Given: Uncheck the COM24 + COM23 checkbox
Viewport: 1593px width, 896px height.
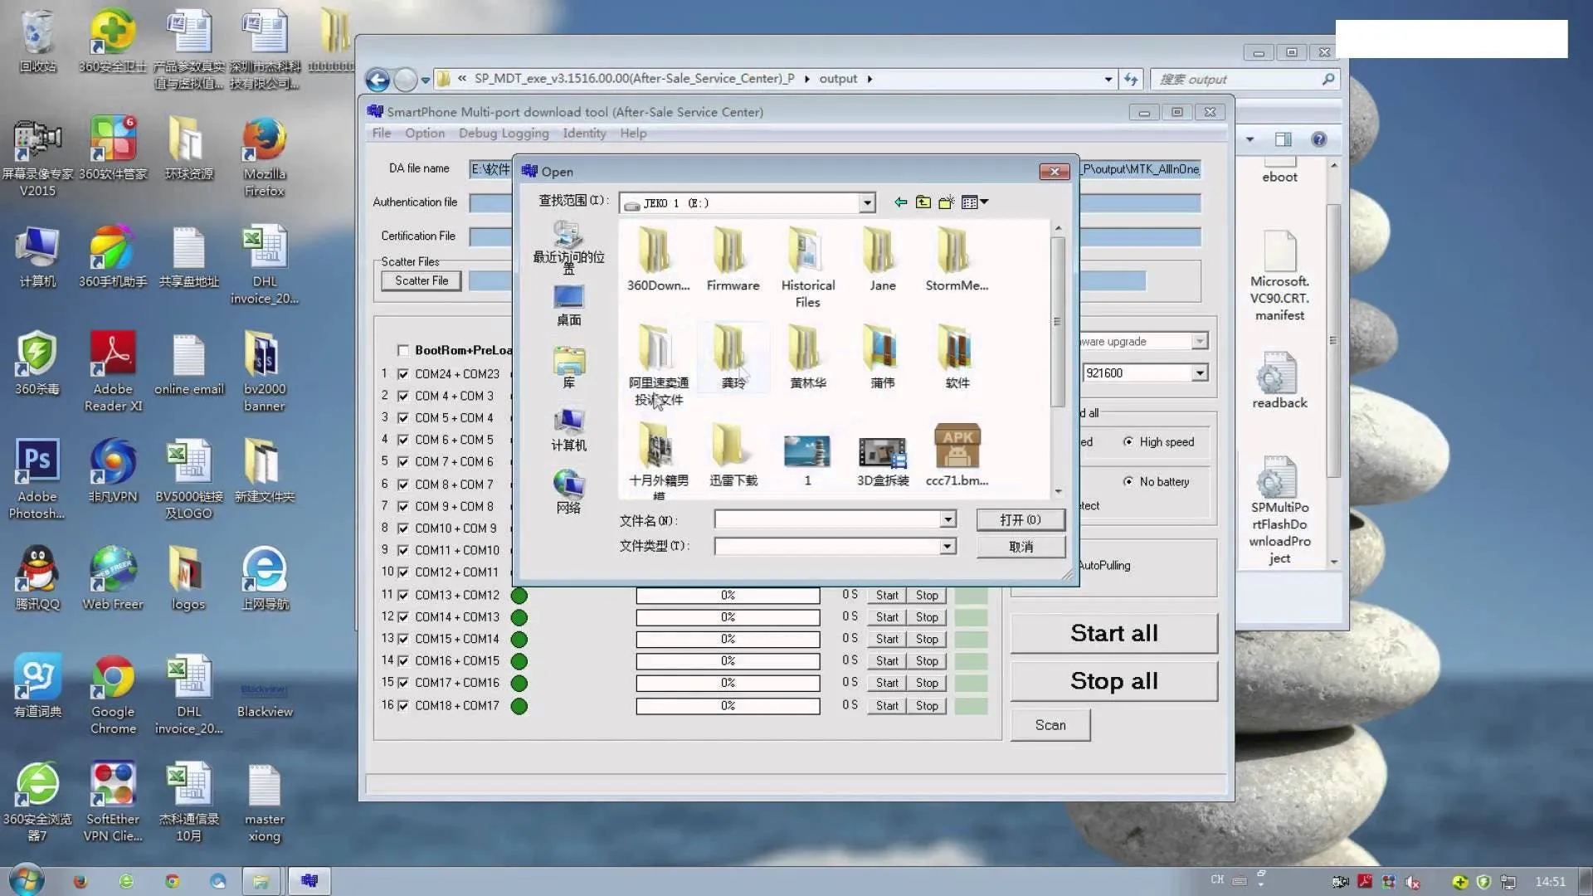Looking at the screenshot, I should point(403,374).
